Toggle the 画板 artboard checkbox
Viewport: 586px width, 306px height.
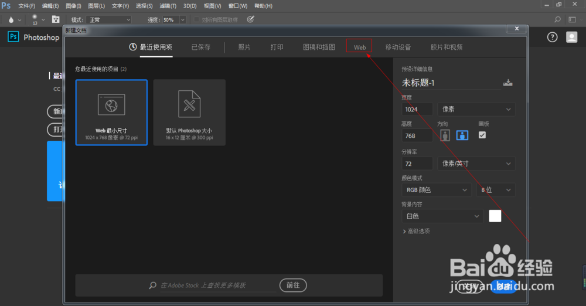pos(482,135)
